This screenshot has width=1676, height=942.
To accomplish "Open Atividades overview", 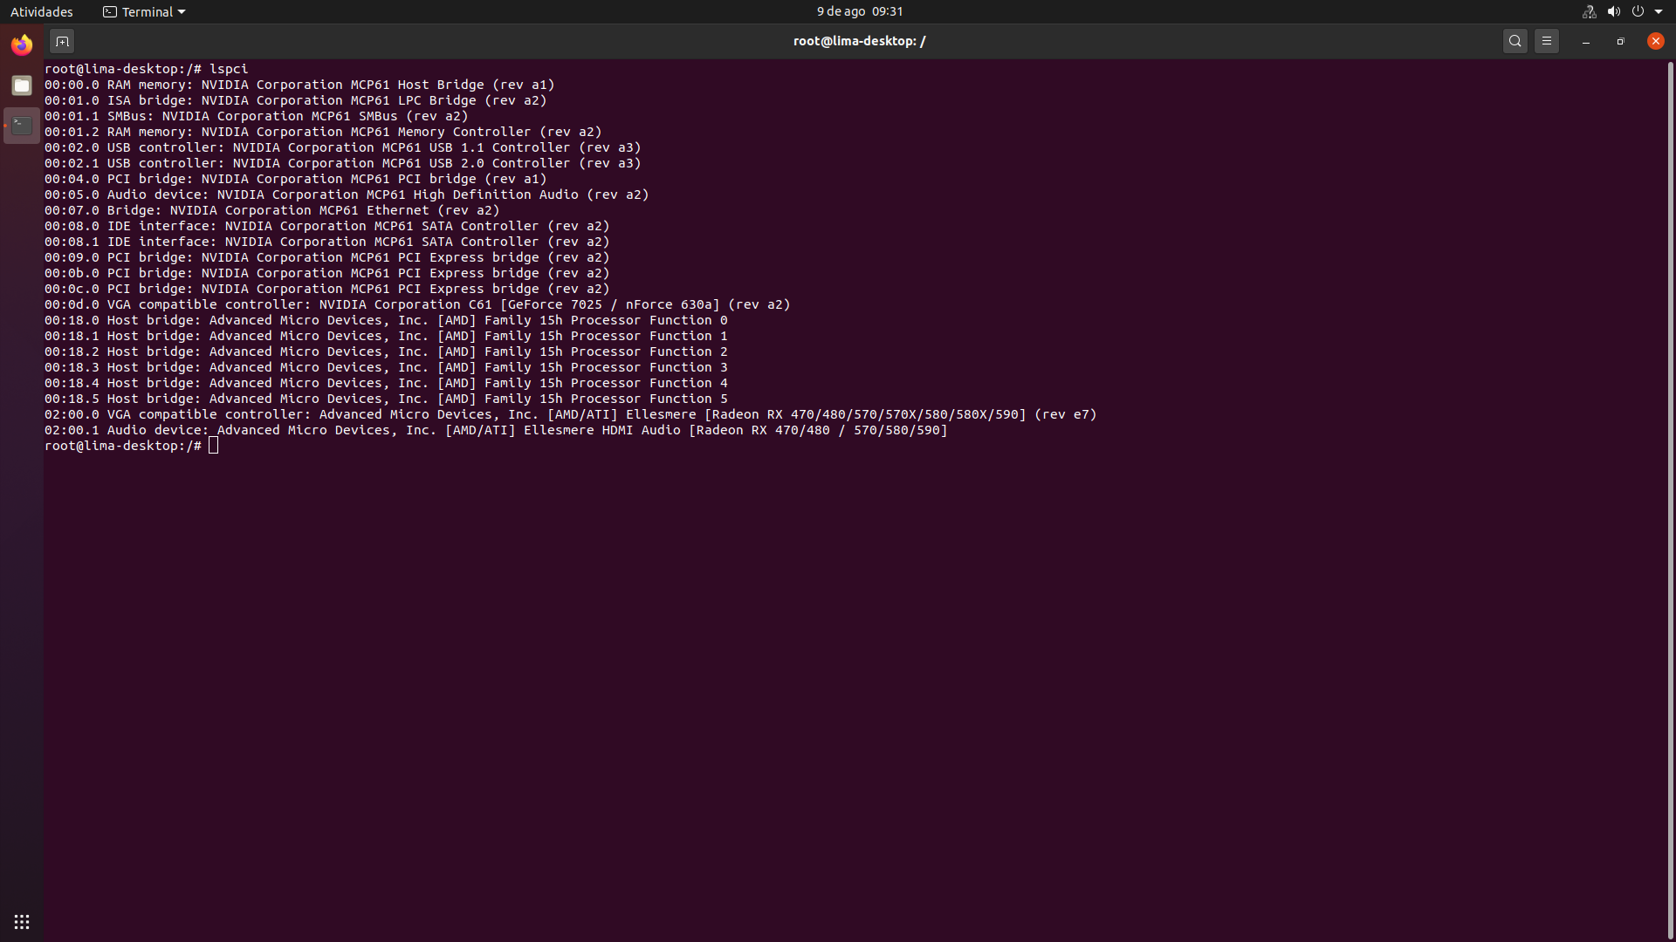I will (41, 11).
